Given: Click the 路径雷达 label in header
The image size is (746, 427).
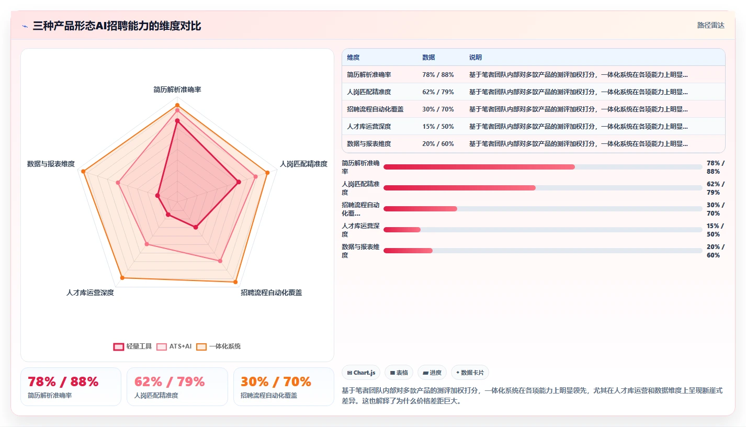Looking at the screenshot, I should tap(710, 25).
